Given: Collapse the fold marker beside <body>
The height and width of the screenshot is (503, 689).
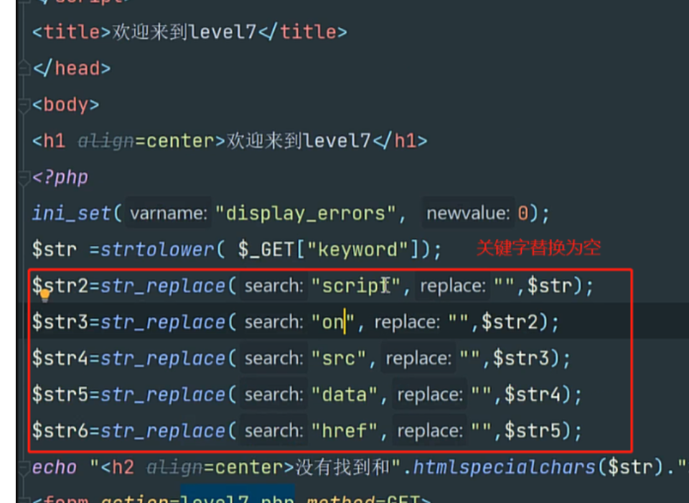Looking at the screenshot, I should 23,105.
